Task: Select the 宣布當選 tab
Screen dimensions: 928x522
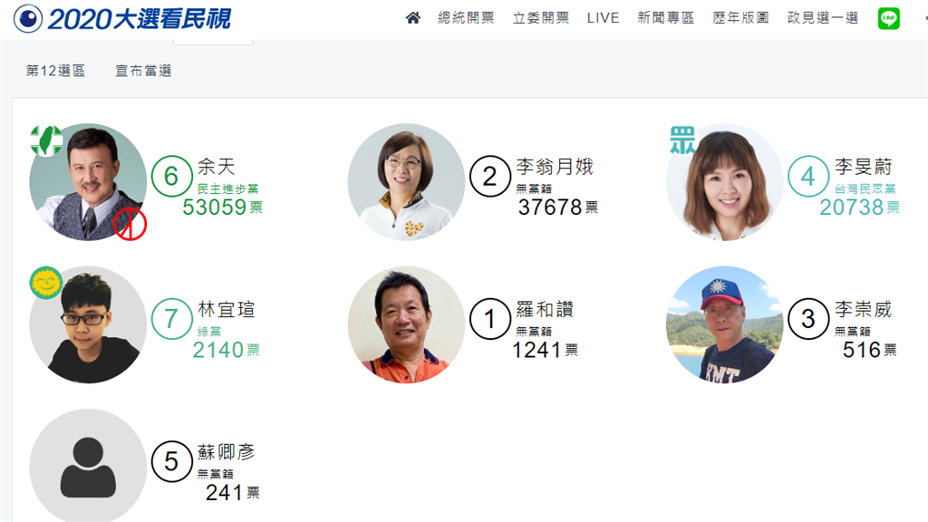Action: coord(143,71)
